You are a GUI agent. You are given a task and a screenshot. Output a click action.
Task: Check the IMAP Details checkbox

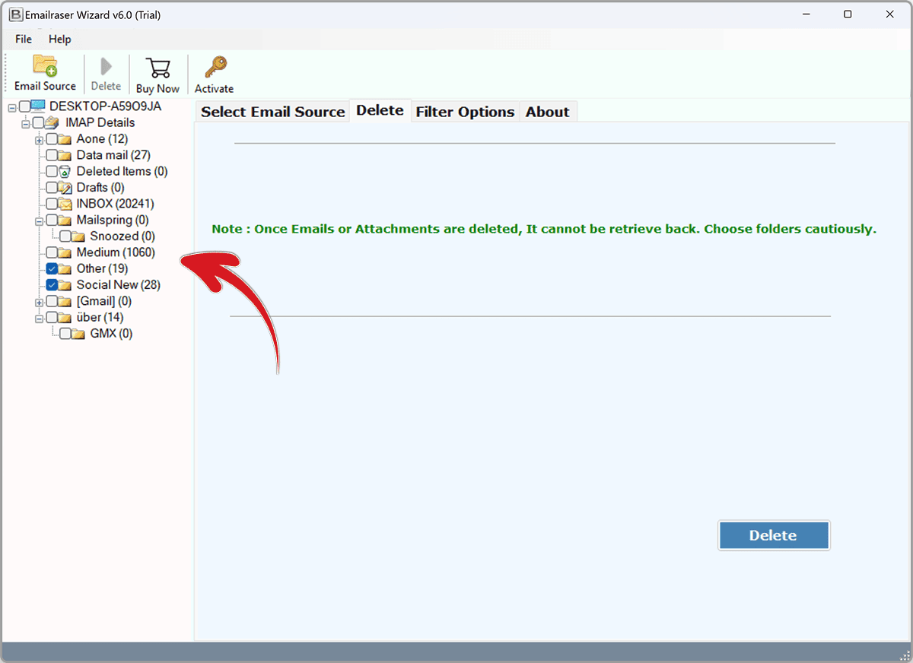(38, 122)
